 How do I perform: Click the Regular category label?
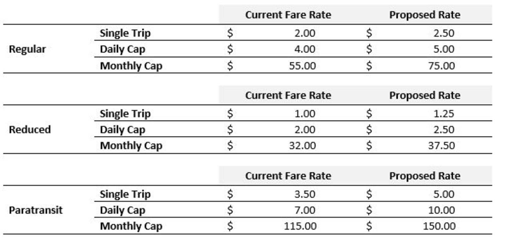[27, 49]
